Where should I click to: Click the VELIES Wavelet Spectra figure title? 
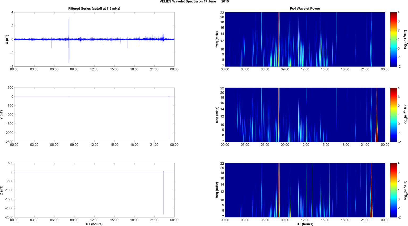tap(194, 2)
